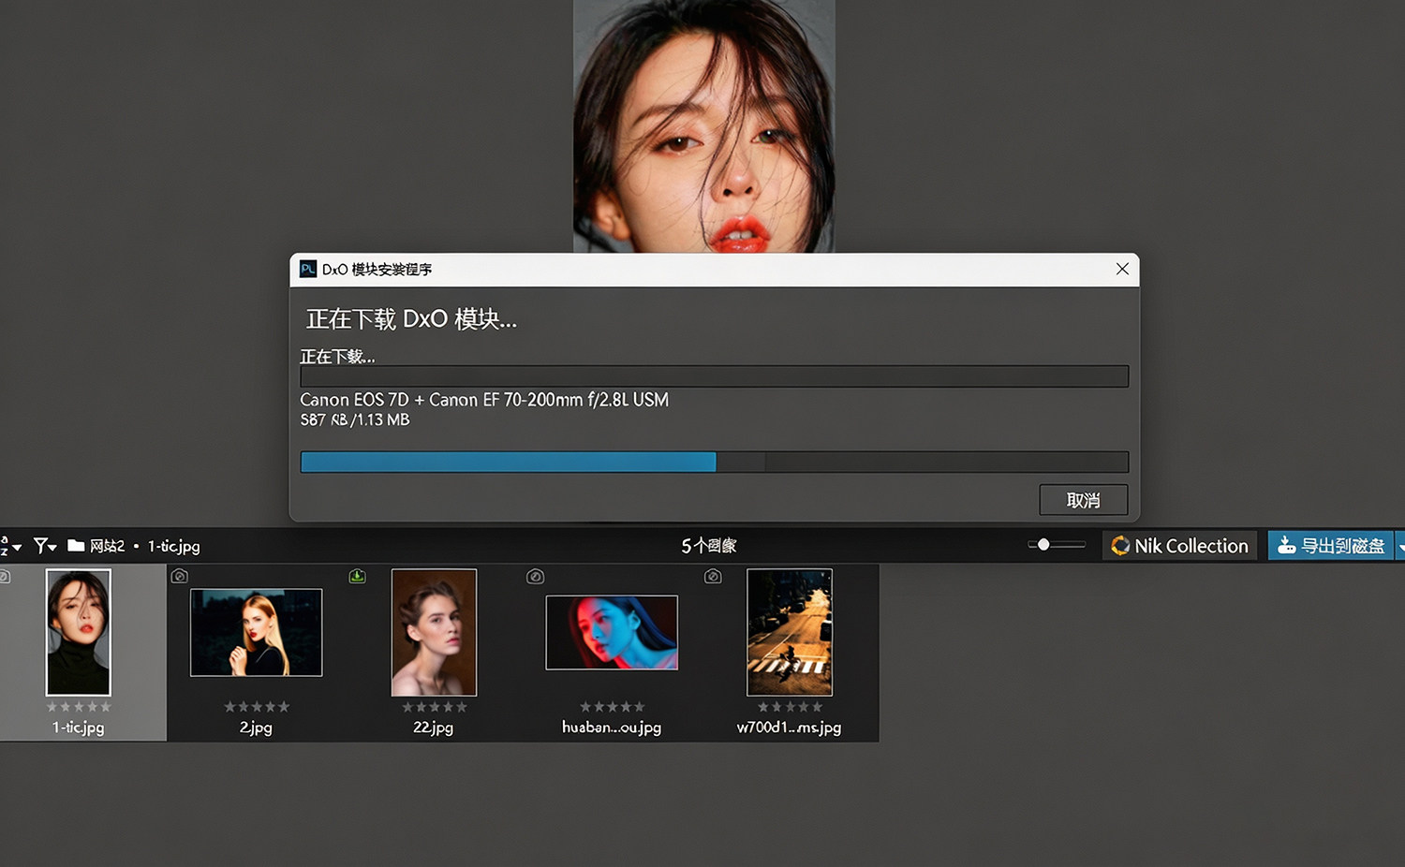
Task: Click the export-to-disk icon
Action: coord(1287,545)
